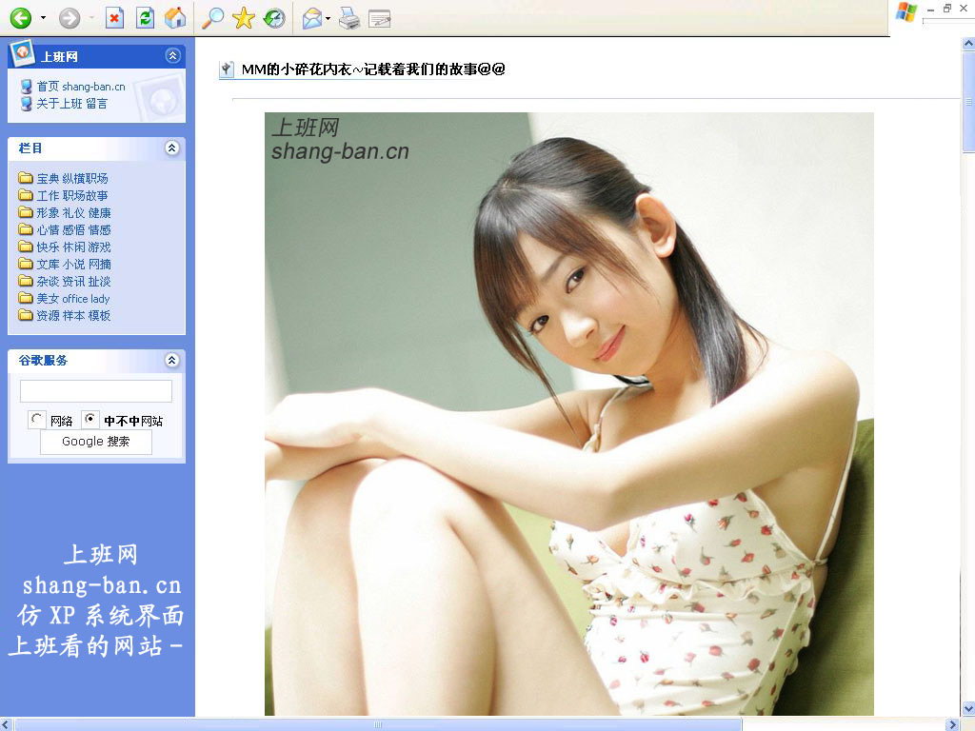Click the horizontal scrollbar left arrow
The image size is (975, 731).
click(x=7, y=724)
